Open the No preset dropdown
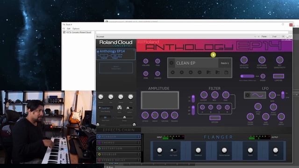 coord(176,36)
